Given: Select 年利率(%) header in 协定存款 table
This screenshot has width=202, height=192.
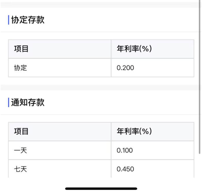Looking at the screenshot, I should coord(134,49).
